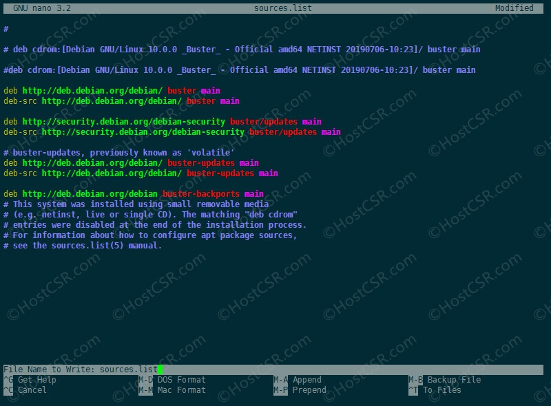Click the lone '#' first line
551x406 pixels.
[x=6, y=29]
